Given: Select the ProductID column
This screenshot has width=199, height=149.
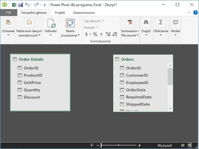Looking at the screenshot, I should (33, 75).
